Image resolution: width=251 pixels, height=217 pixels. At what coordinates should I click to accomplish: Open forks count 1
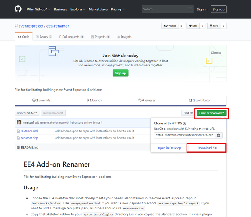click(223, 26)
